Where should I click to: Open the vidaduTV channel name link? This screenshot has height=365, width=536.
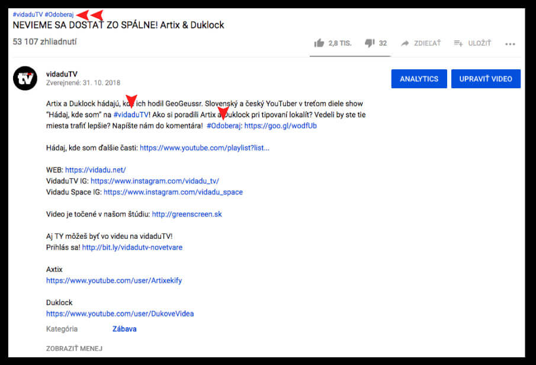tap(61, 74)
